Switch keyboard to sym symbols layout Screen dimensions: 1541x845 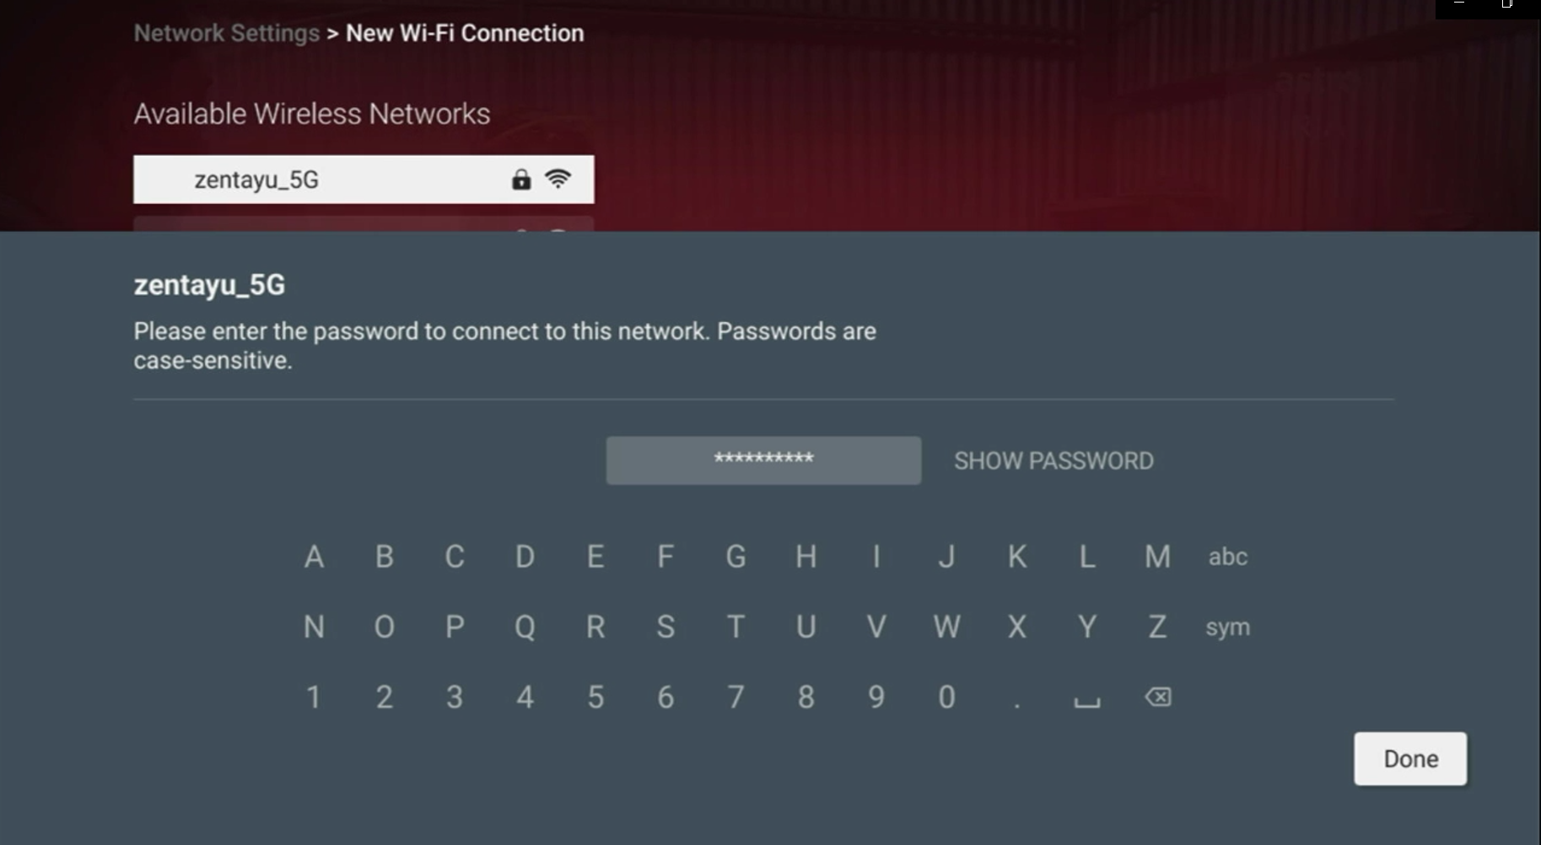[1227, 627]
